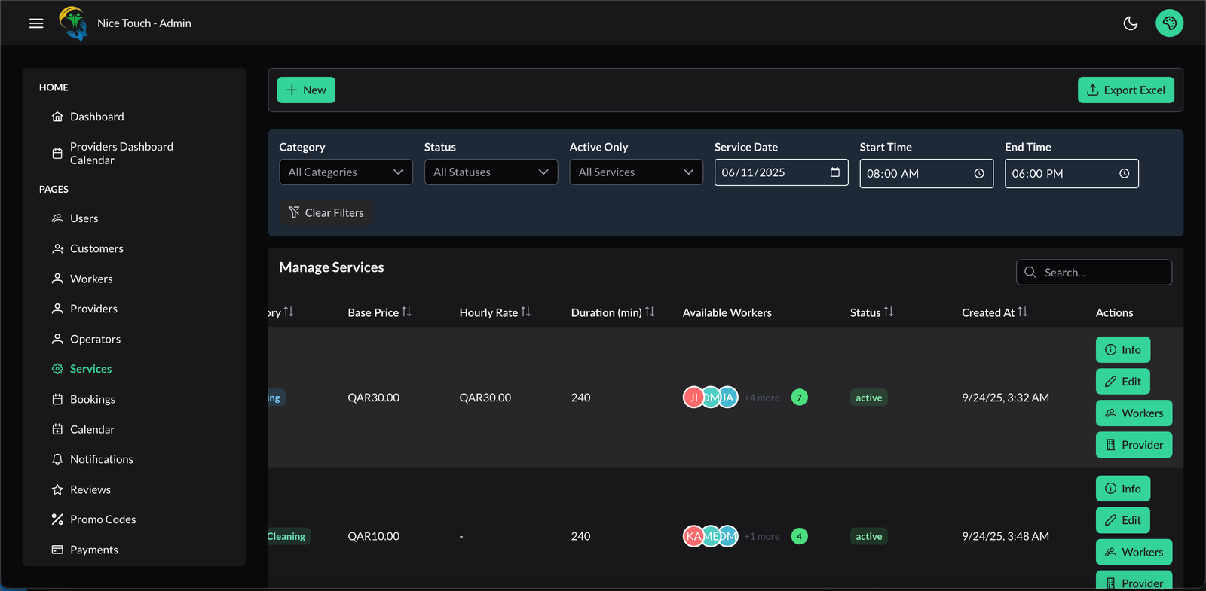Toggle dark mode moon icon
1206x591 pixels.
click(1130, 23)
